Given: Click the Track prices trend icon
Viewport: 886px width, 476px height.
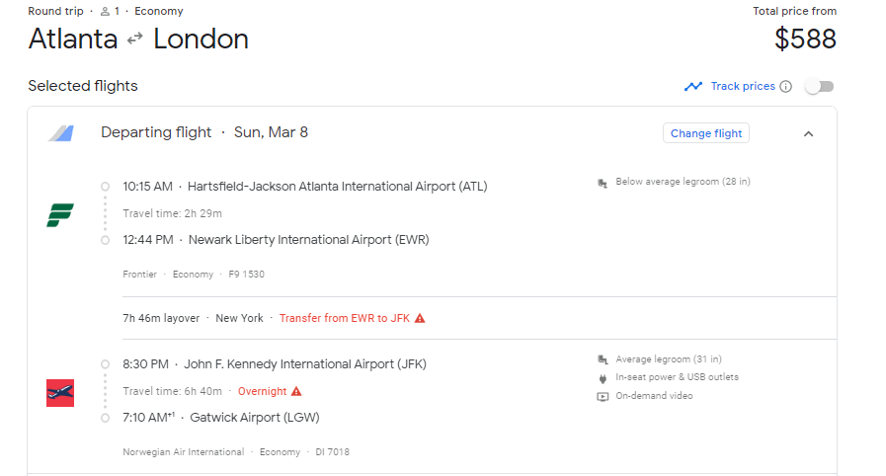Looking at the screenshot, I should pyautogui.click(x=693, y=86).
